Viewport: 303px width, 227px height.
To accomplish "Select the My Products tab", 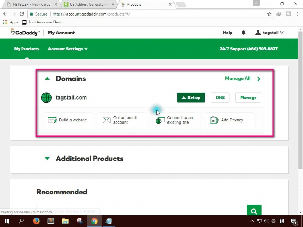I will pos(27,49).
